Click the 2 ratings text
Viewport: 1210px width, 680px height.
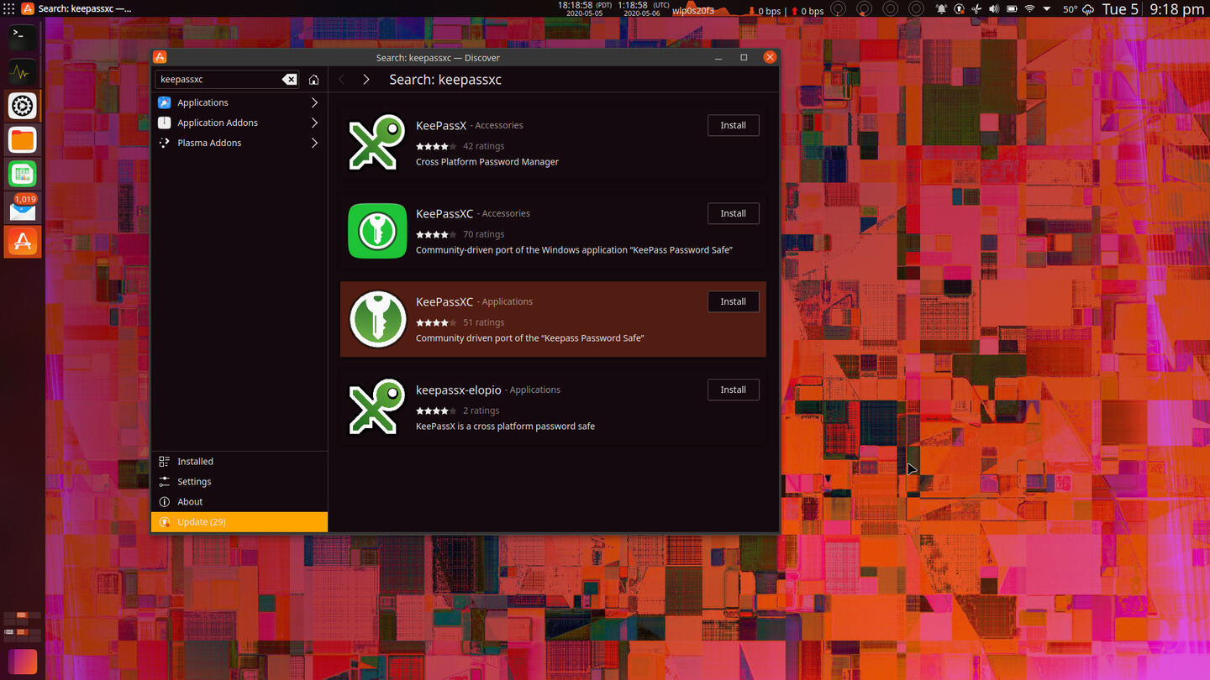click(481, 411)
